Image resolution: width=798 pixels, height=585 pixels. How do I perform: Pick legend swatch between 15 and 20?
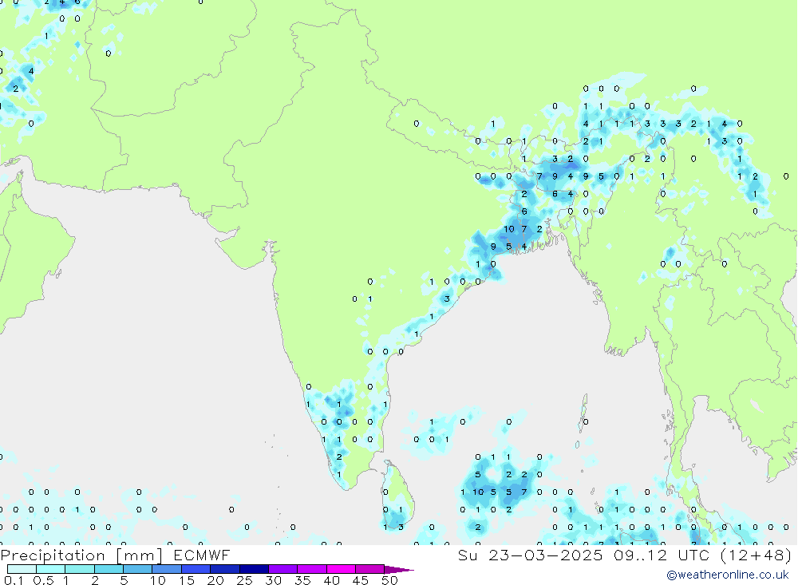[196, 569]
